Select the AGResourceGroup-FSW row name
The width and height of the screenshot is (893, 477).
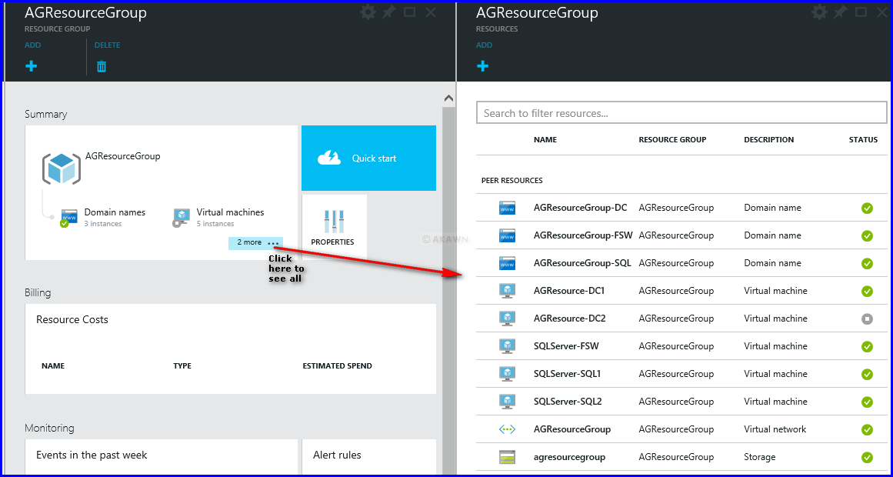tap(583, 235)
